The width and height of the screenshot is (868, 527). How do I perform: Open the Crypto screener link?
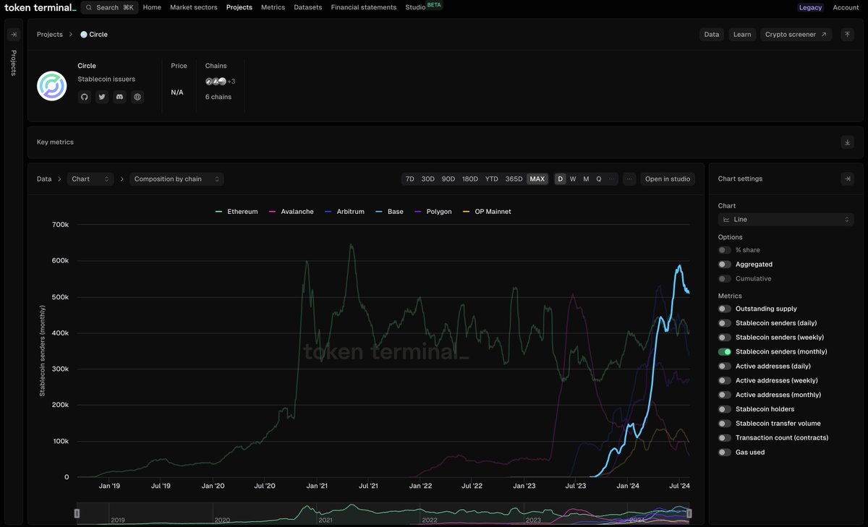pos(796,34)
